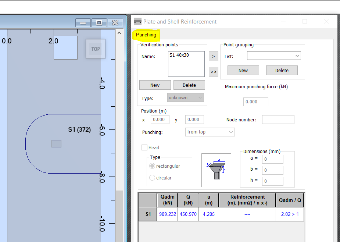Select the S1 (372) panel label
The height and width of the screenshot is (242, 340).
[x=79, y=129]
